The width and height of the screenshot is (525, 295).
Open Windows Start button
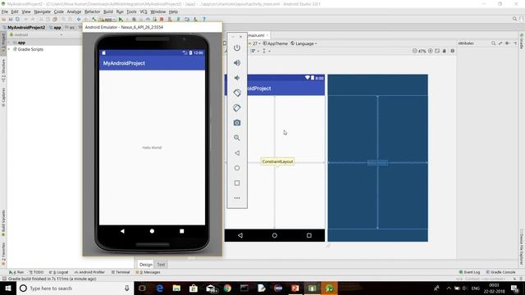coord(8,288)
